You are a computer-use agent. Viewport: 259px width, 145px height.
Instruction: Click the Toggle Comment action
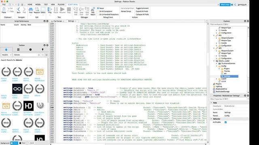pyautogui.click(x=142, y=8)
